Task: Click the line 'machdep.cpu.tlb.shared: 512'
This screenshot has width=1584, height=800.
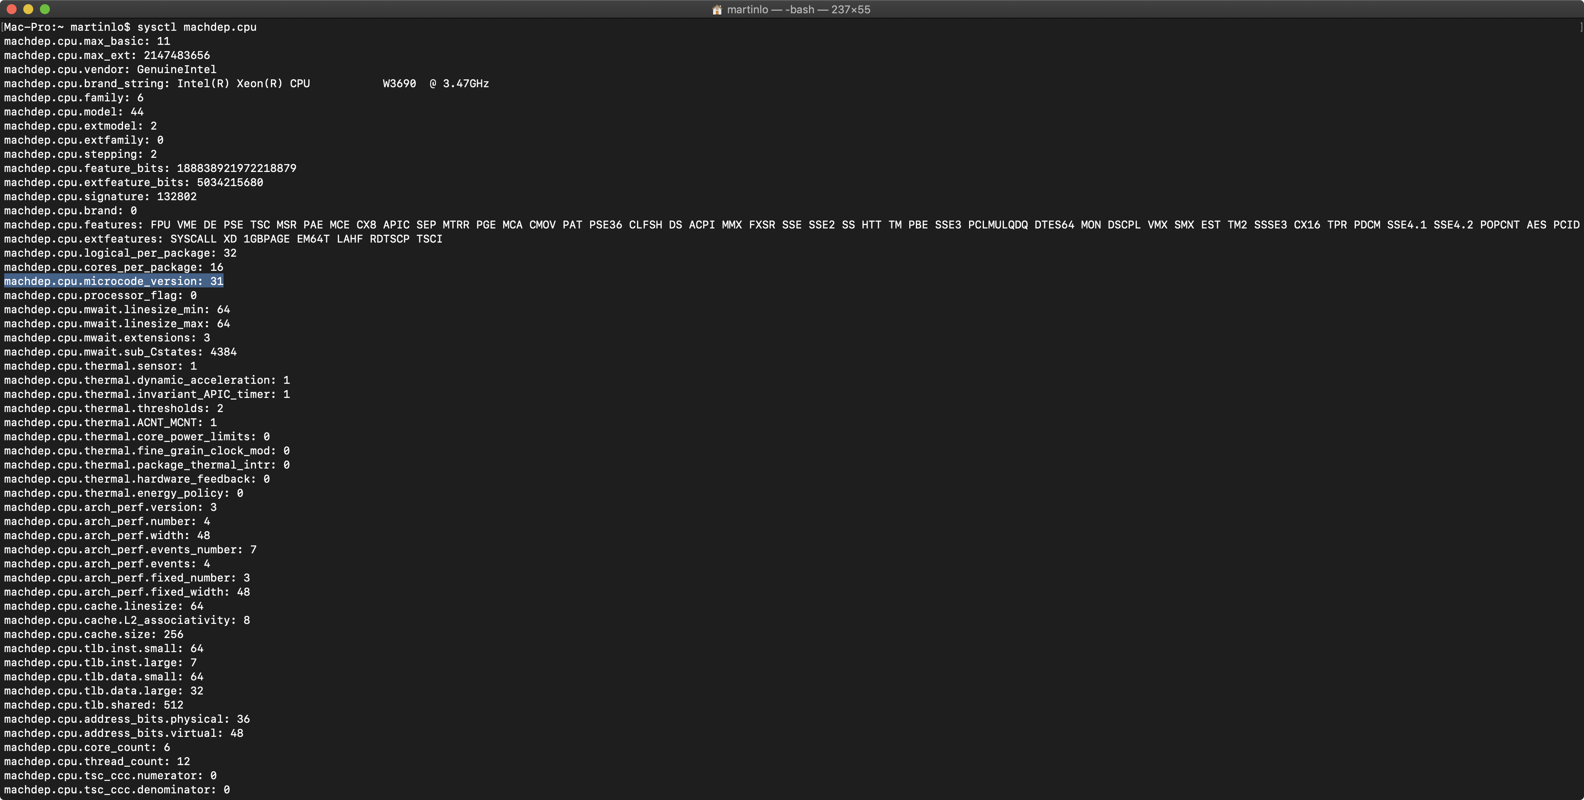Action: (93, 705)
